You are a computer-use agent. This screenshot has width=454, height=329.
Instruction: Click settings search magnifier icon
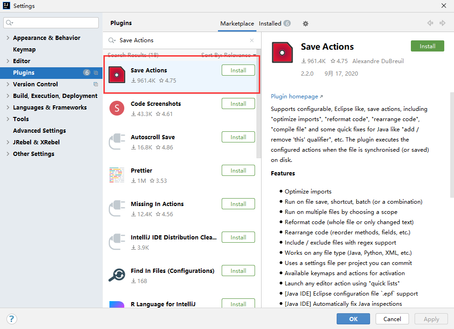point(9,23)
